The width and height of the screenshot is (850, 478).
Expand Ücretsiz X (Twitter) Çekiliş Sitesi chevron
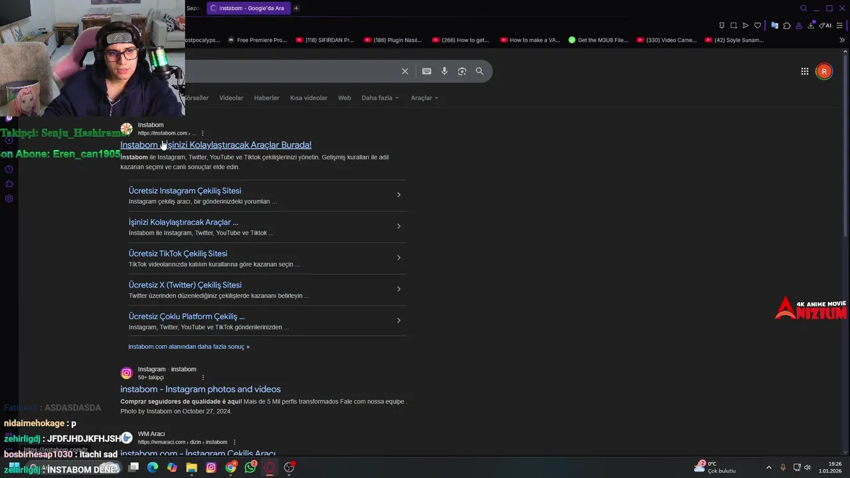point(398,289)
